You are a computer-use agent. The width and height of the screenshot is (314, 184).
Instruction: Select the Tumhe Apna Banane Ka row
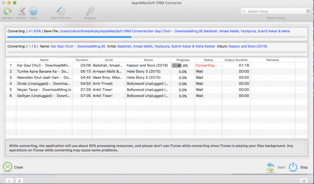coord(157,72)
